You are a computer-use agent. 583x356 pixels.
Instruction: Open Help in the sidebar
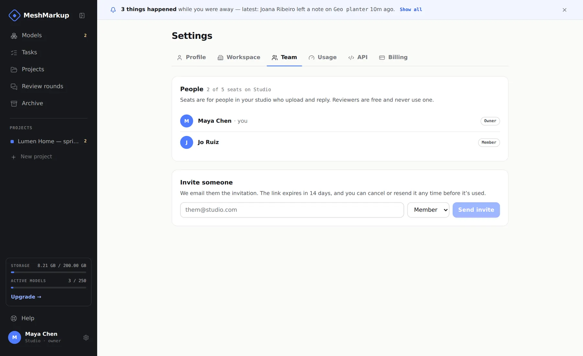click(49, 318)
